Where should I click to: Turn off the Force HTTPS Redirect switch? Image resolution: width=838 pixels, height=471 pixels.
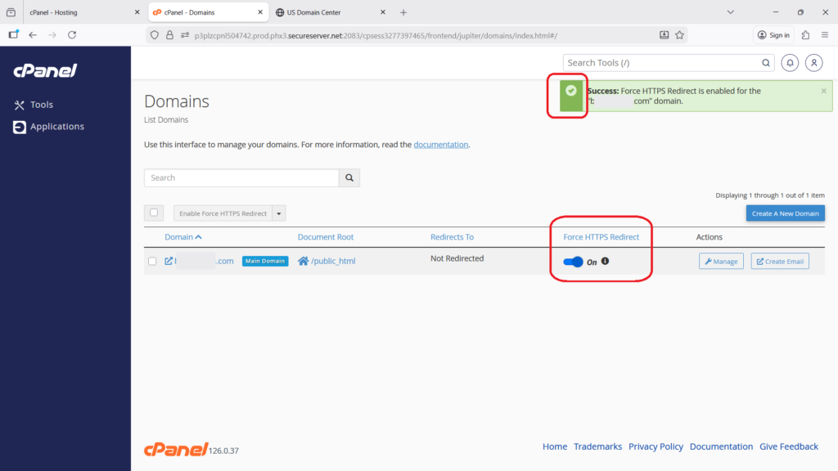574,262
